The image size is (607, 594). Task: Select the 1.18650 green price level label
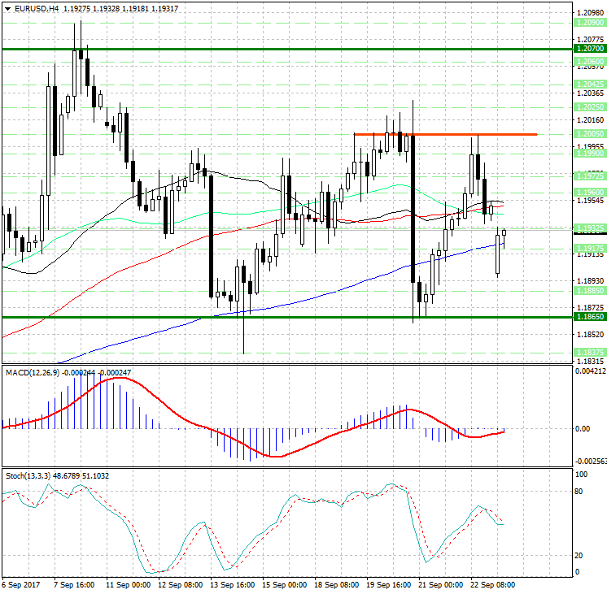click(x=590, y=317)
